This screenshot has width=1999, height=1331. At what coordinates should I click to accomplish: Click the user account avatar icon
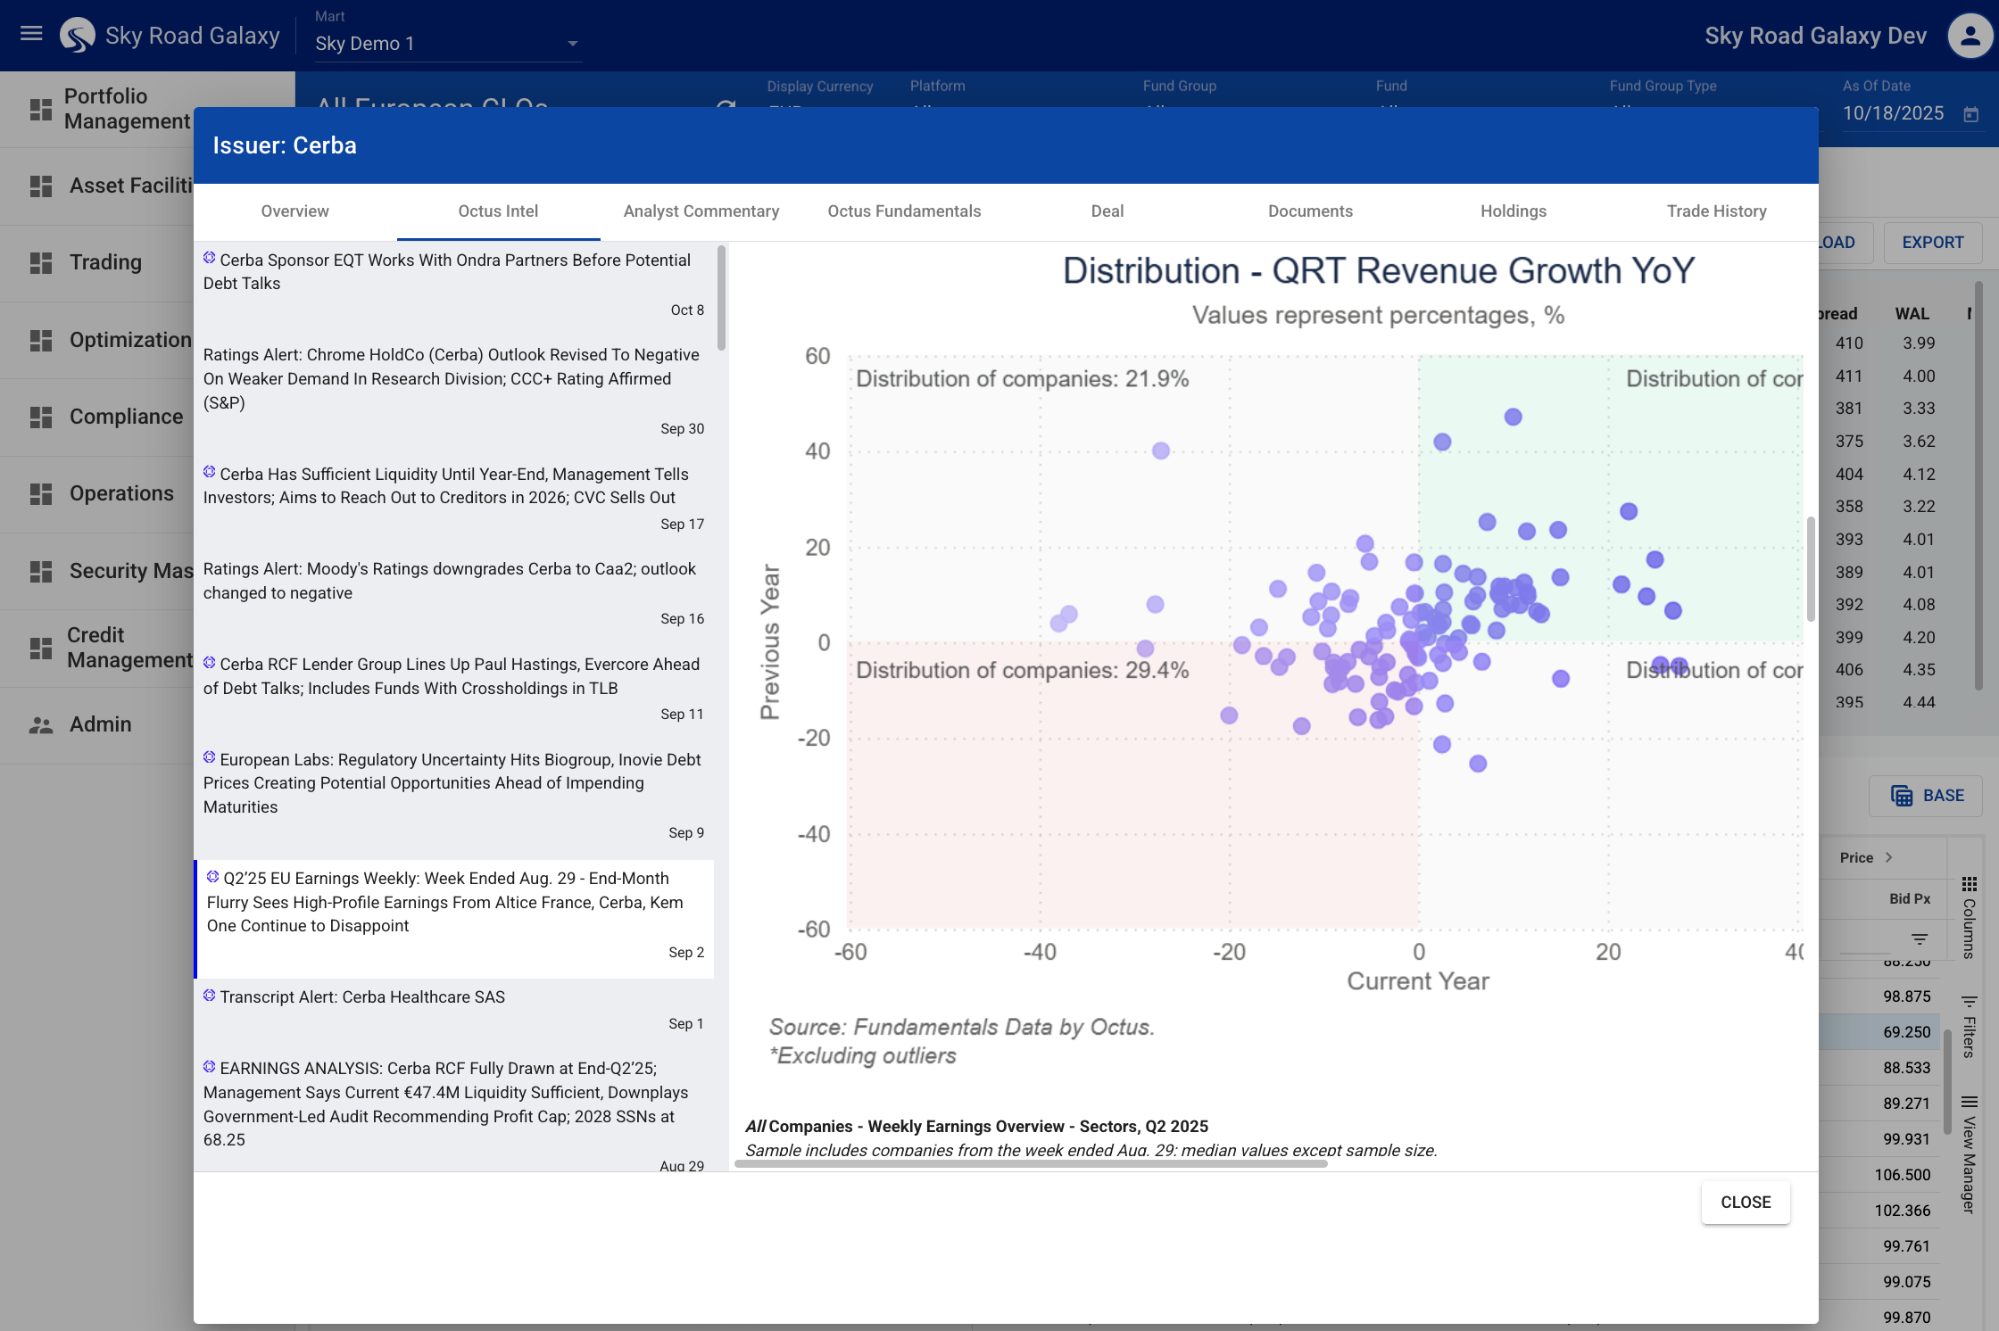tap(1970, 36)
